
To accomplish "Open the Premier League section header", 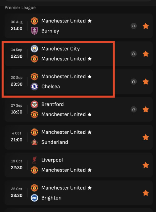I will 20,8.
